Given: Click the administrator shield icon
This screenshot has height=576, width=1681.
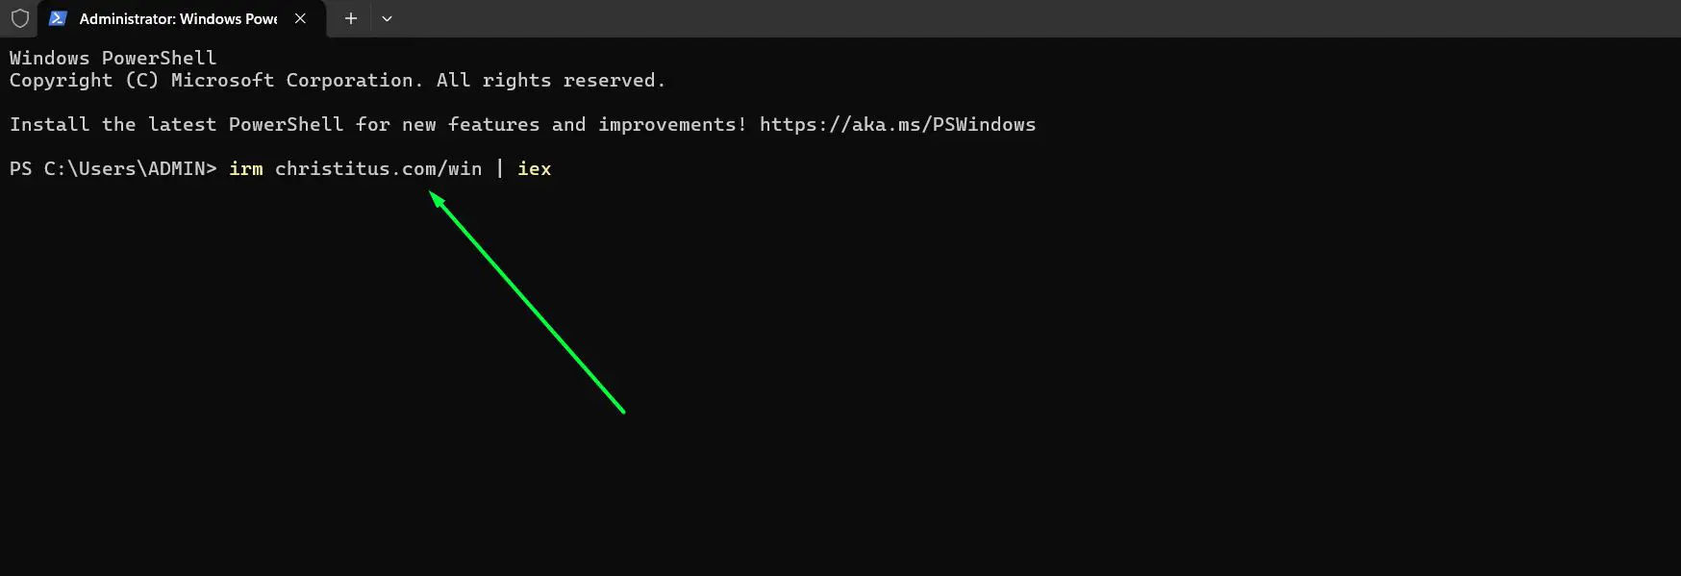Looking at the screenshot, I should 19,18.
